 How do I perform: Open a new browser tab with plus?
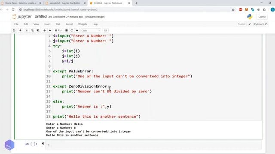pos(136,3)
